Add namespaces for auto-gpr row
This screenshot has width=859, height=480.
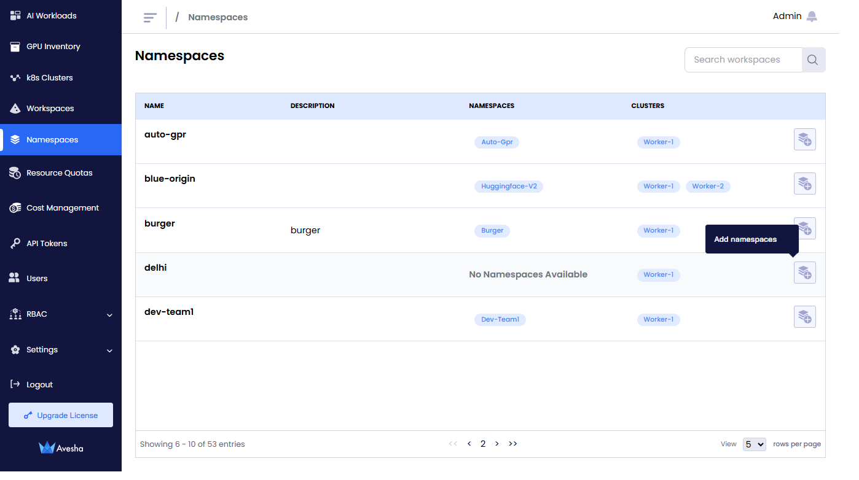point(805,140)
